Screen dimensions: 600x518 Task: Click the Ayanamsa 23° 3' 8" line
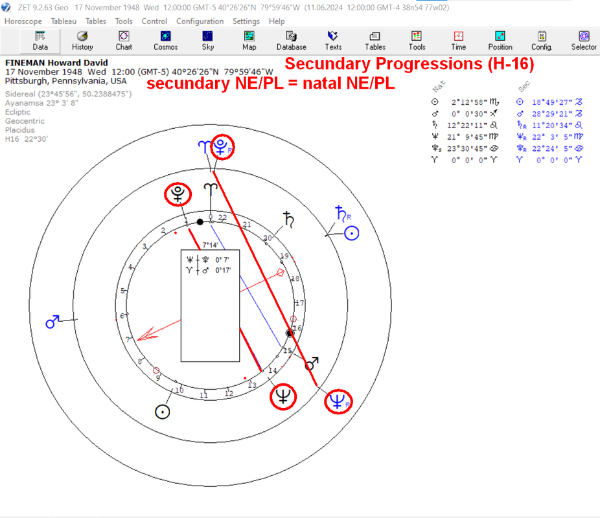pos(41,103)
